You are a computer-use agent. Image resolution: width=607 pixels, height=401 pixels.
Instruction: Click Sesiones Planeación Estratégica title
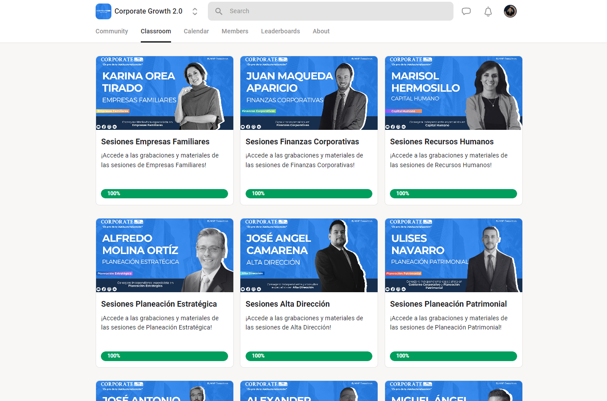159,304
